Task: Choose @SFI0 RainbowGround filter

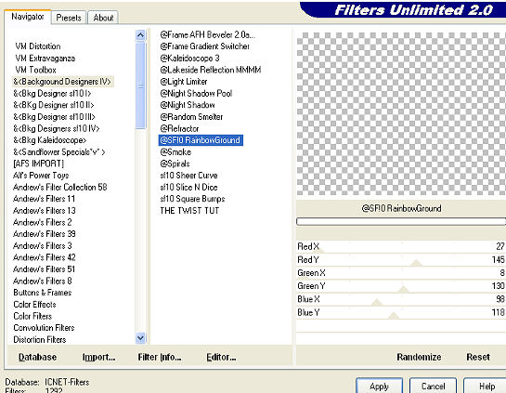Action: [201, 140]
